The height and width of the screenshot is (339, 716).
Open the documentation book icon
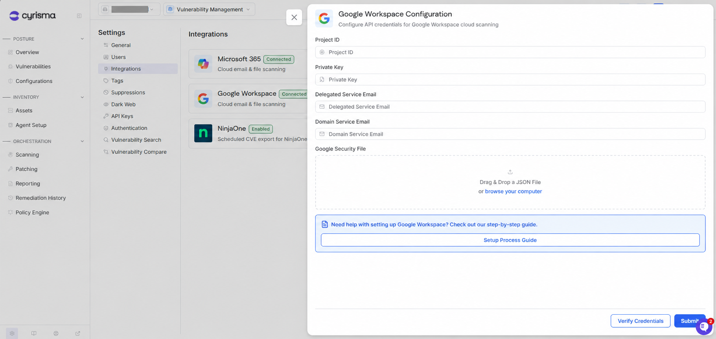pyautogui.click(x=34, y=333)
